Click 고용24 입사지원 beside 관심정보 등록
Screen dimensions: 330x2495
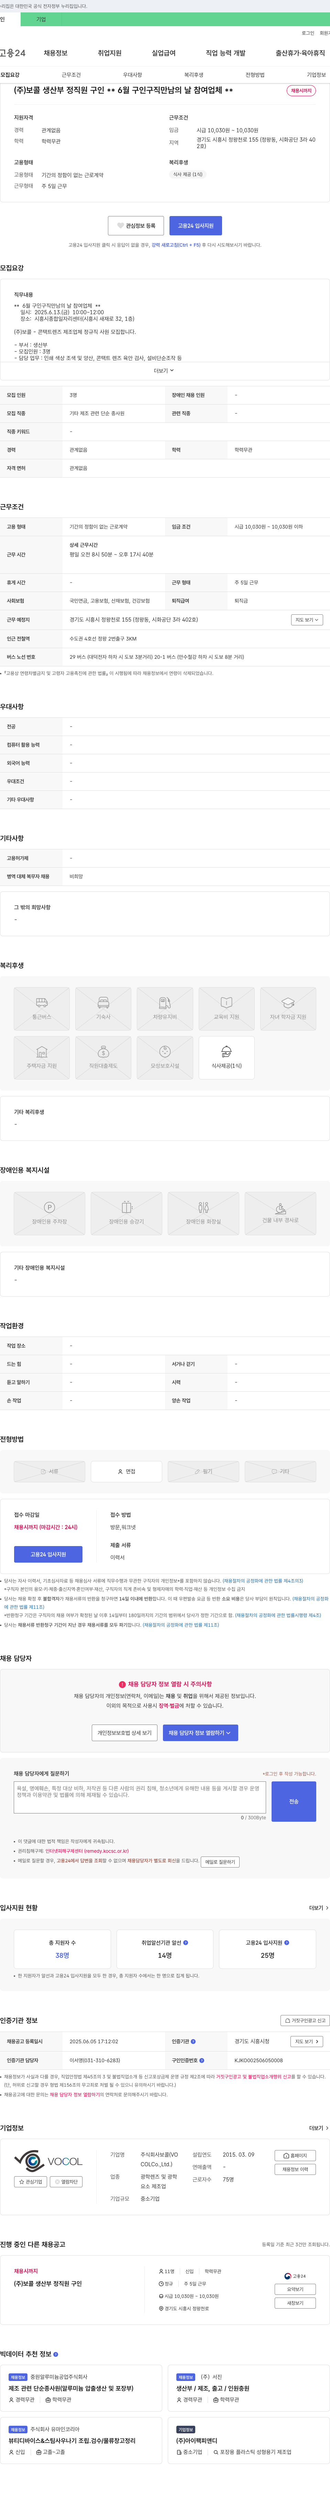tap(196, 226)
